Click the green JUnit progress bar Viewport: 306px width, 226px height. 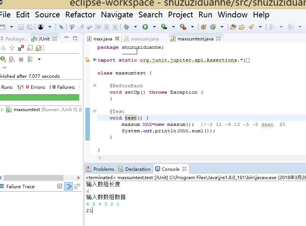[39, 98]
